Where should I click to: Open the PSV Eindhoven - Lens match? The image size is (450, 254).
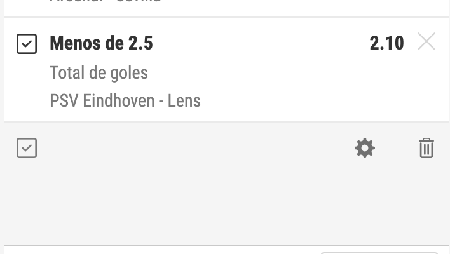[x=125, y=100]
